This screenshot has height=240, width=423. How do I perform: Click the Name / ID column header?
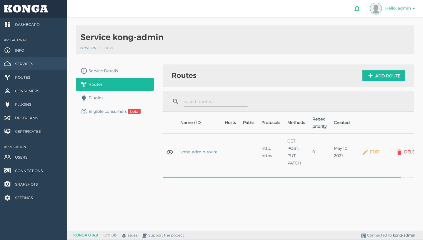(x=190, y=122)
